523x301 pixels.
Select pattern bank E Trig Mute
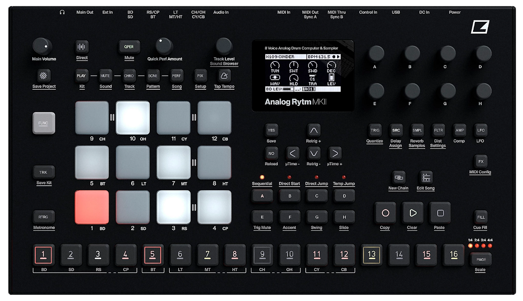[x=262, y=217]
